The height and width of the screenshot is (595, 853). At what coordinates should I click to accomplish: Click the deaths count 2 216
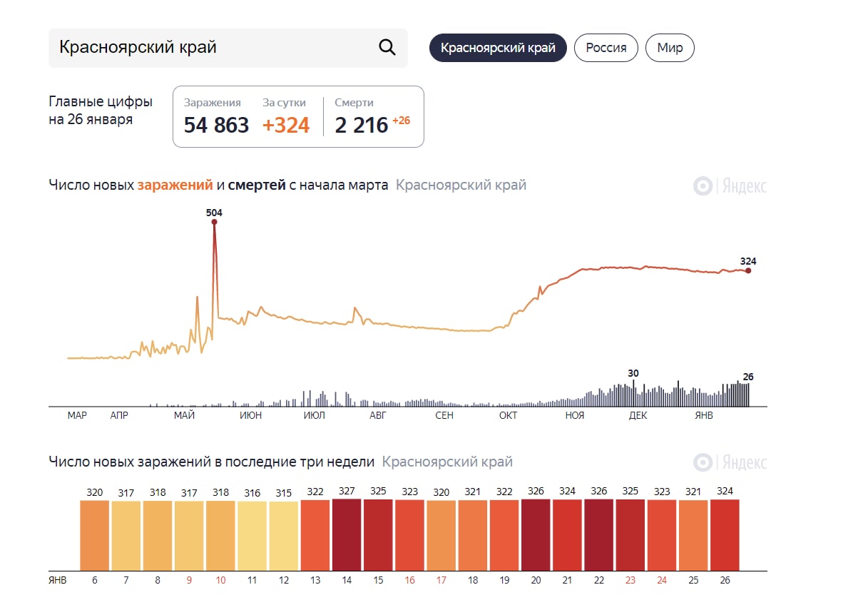click(x=362, y=126)
